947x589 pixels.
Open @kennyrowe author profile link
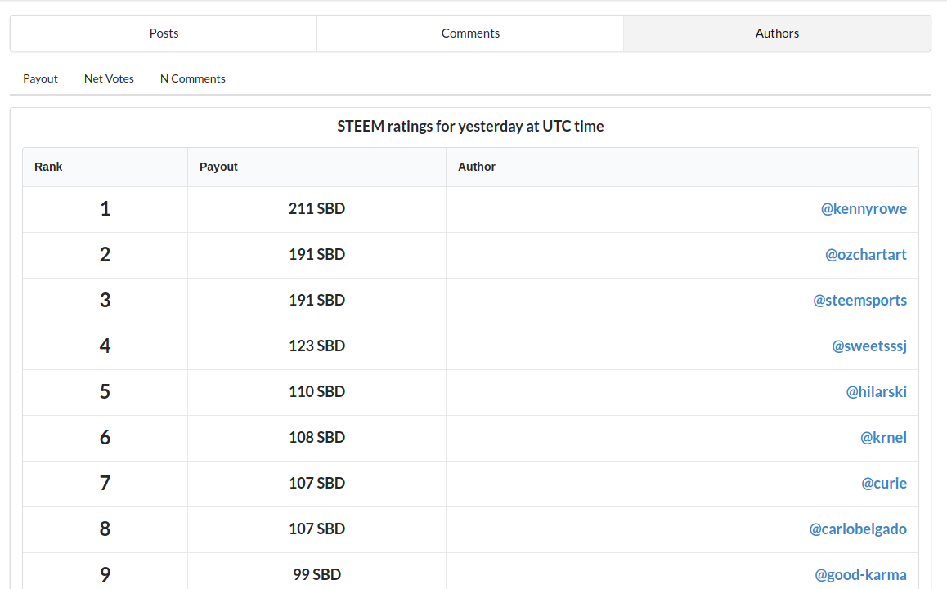pos(864,209)
